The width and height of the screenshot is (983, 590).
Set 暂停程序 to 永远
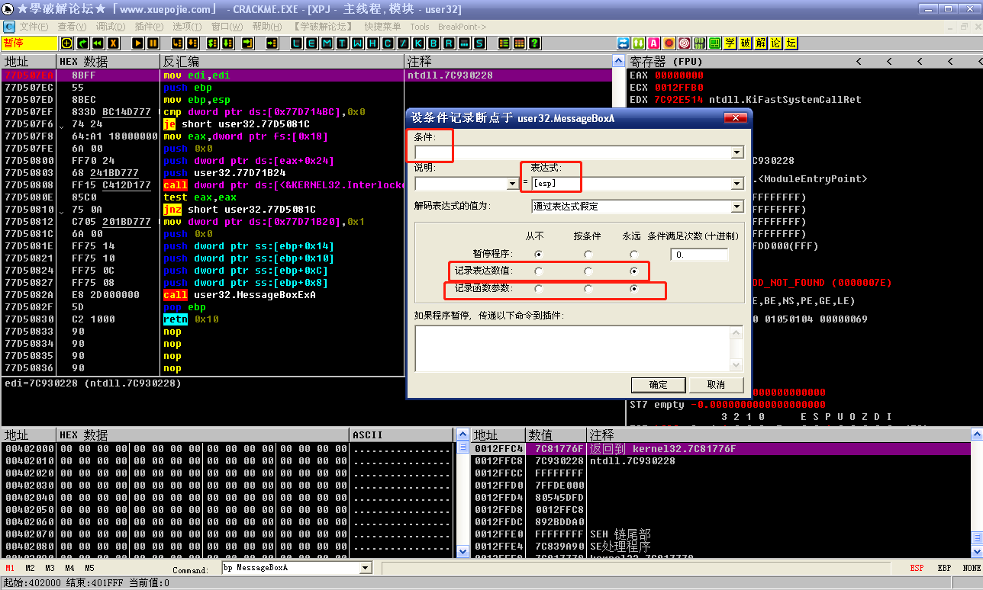coord(633,254)
